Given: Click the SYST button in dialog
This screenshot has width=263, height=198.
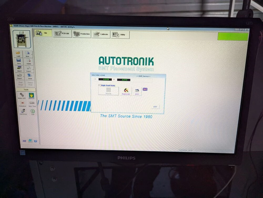Looking at the screenshot, I should click(x=137, y=92).
